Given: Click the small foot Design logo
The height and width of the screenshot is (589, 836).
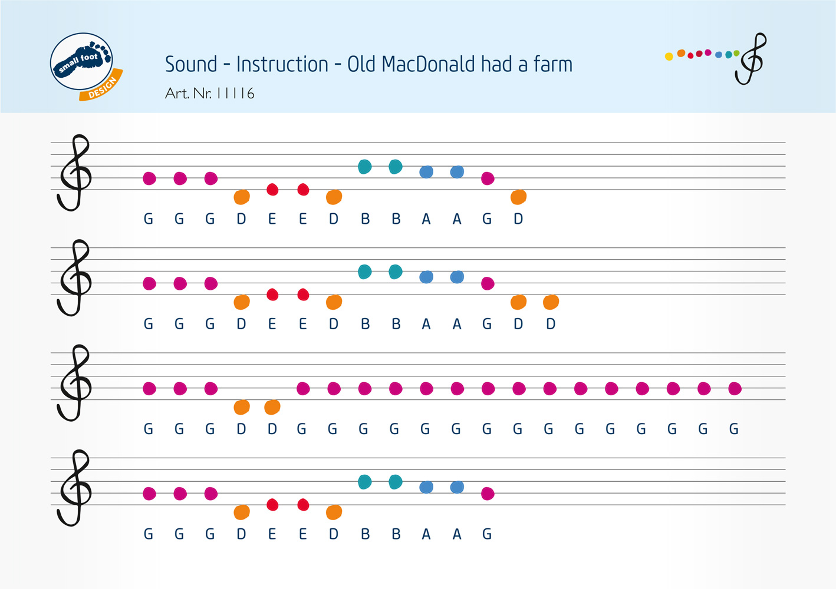Looking at the screenshot, I should click(84, 66).
